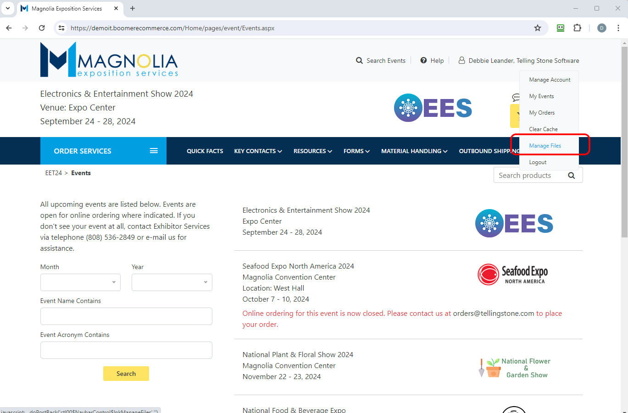628x413 pixels.
Task: Click the Help link in the header
Action: [432, 61]
